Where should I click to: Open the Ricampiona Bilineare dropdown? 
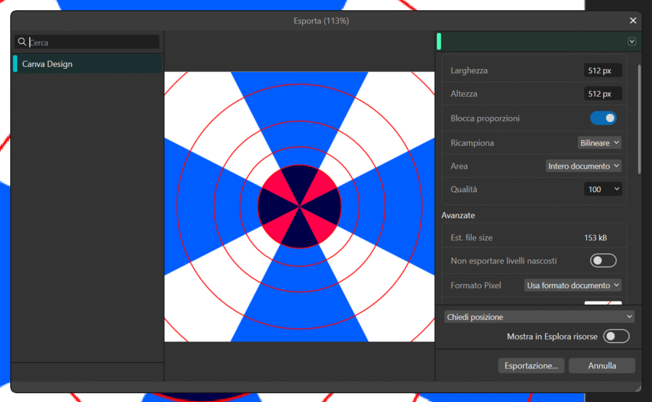[599, 142]
